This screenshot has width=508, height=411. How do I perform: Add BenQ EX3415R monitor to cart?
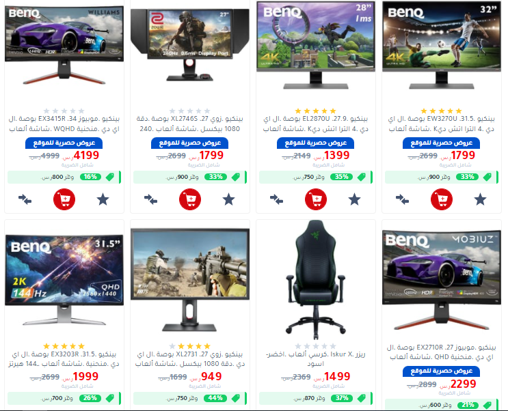coord(64,199)
